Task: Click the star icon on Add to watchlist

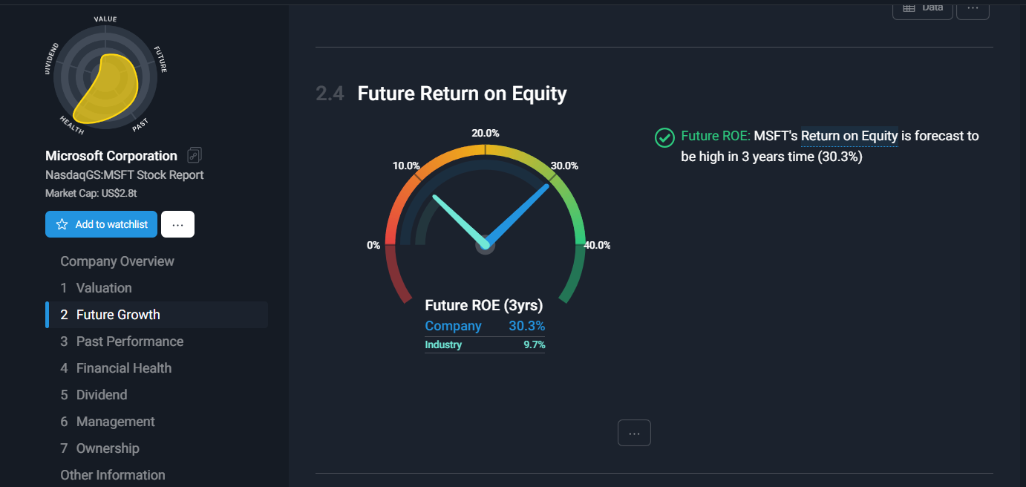Action: click(x=62, y=224)
